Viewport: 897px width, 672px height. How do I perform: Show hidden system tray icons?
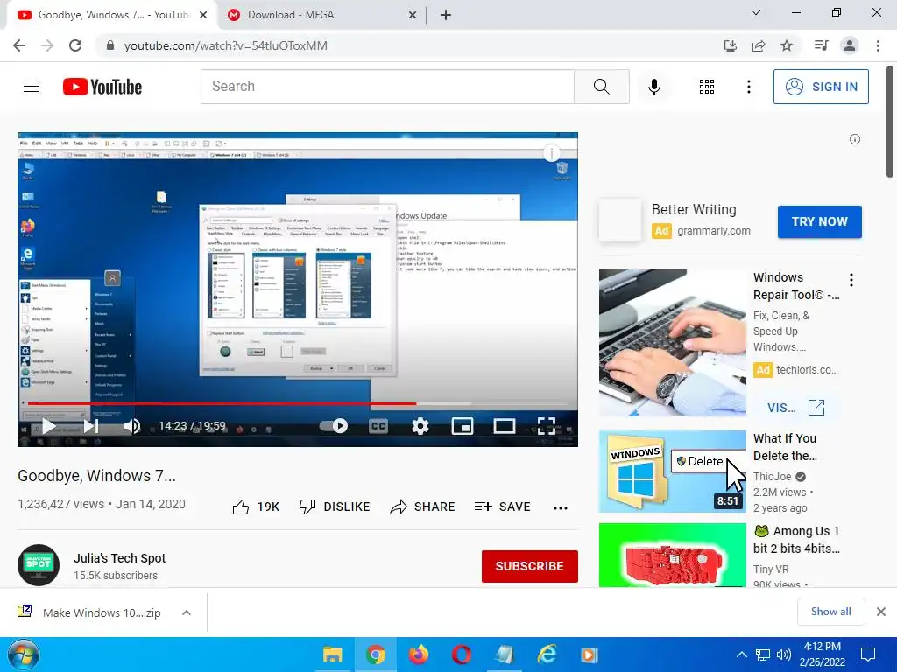741,654
